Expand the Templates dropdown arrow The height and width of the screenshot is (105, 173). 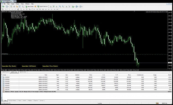(82, 7)
